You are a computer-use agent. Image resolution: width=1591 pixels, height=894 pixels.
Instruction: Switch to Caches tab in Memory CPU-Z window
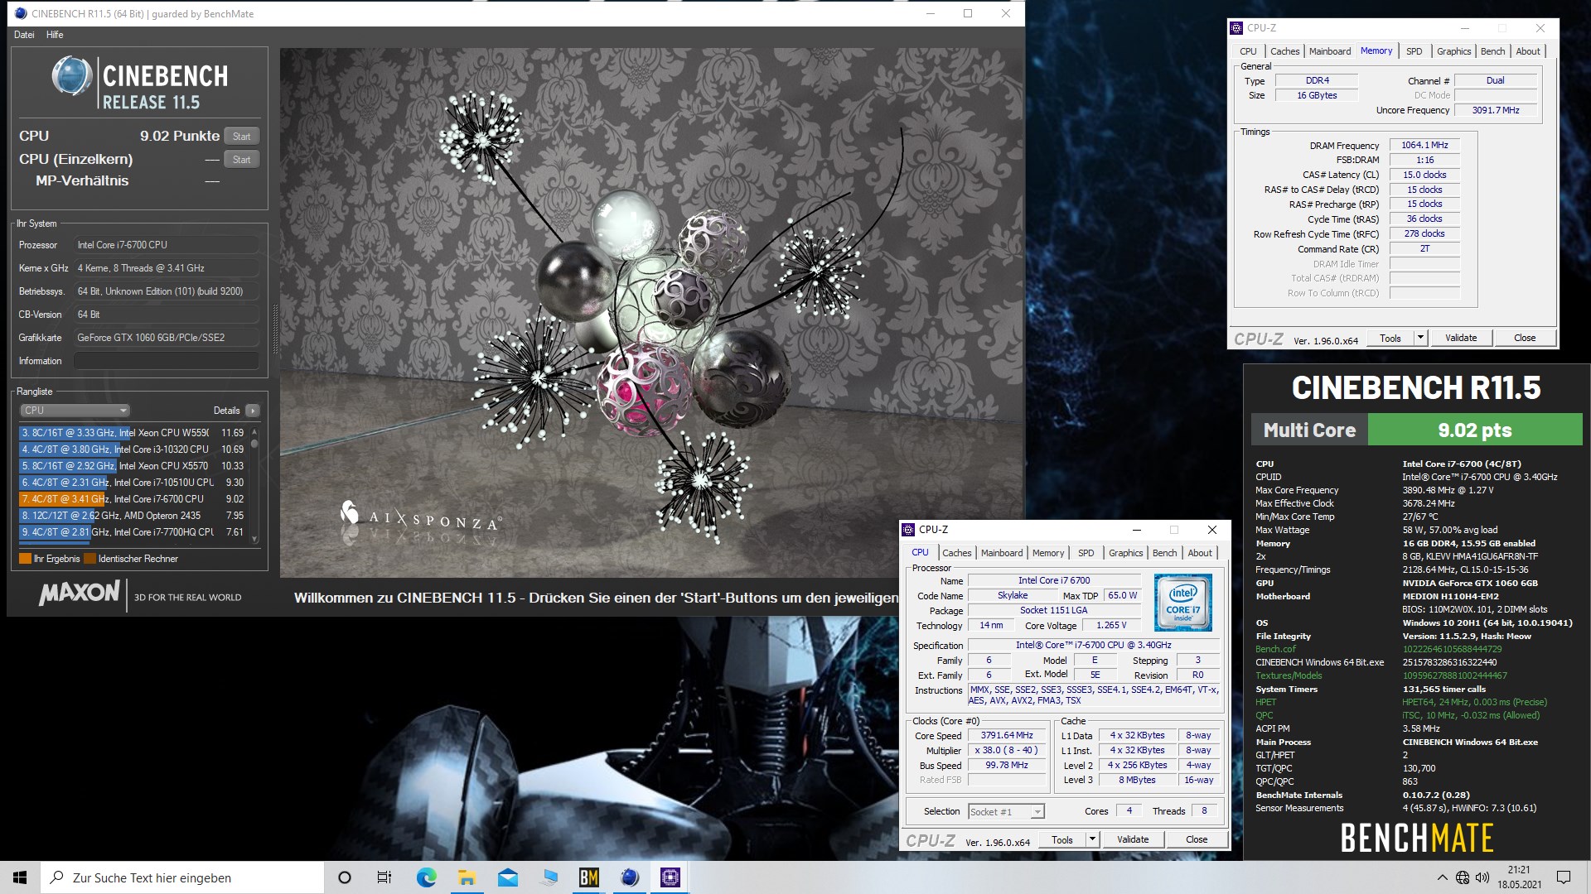click(1284, 51)
